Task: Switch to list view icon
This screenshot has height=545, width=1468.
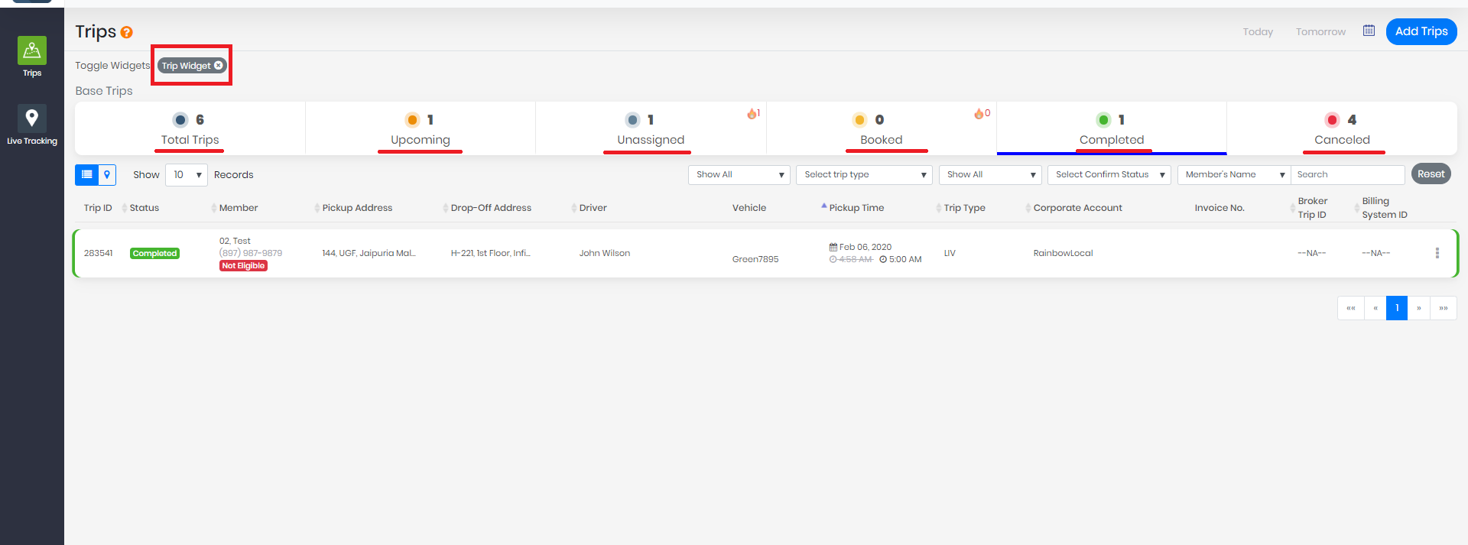Action: coord(86,175)
